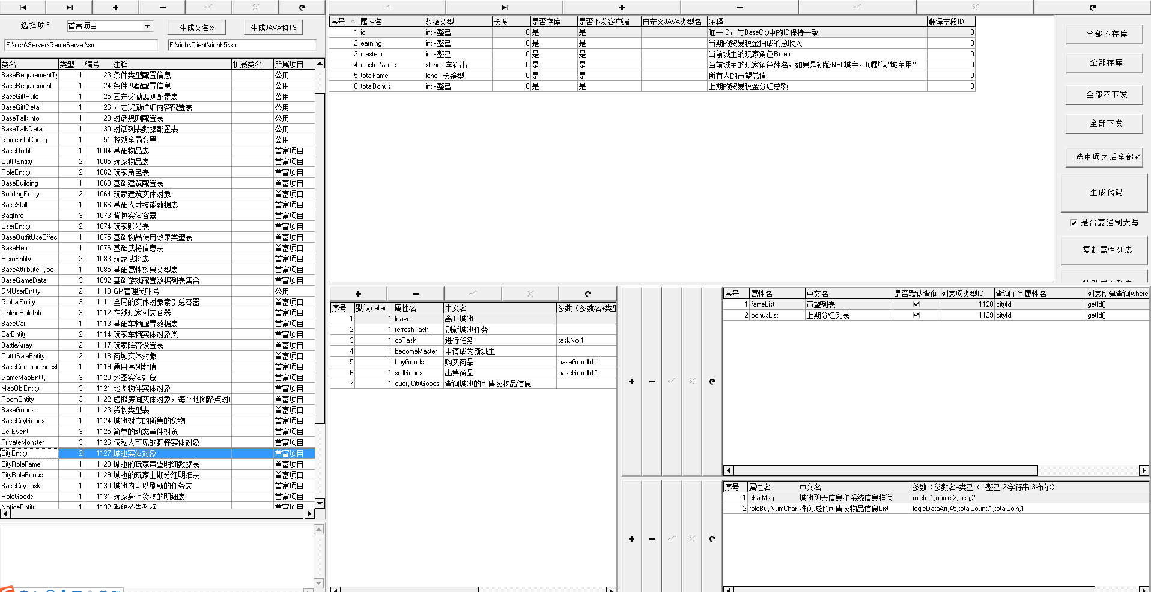This screenshot has width=1151, height=592.
Task: Open the 选择项目 project dropdown
Action: click(147, 26)
